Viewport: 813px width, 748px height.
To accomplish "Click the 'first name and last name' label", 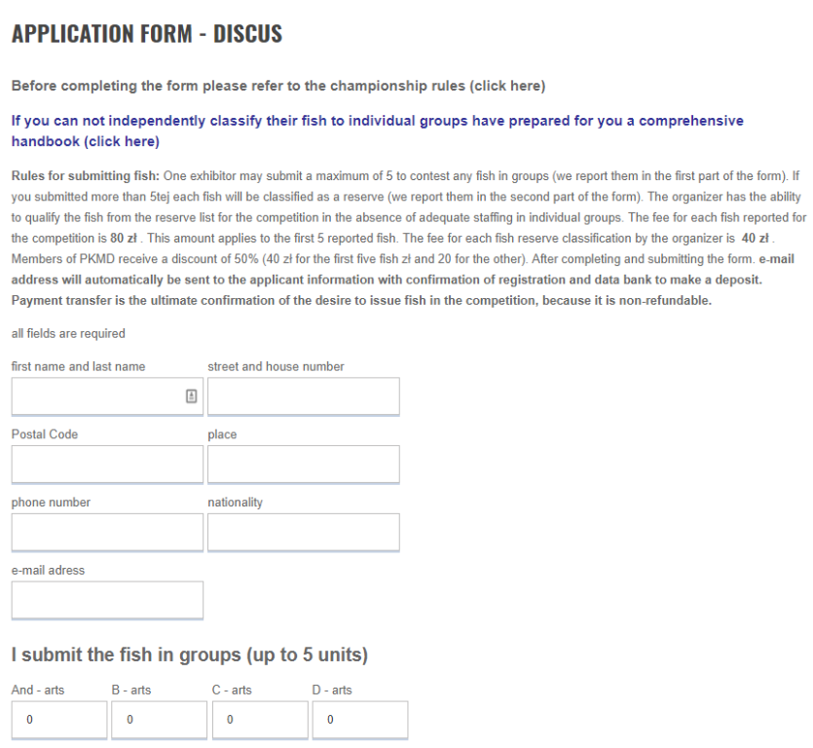I will [78, 366].
